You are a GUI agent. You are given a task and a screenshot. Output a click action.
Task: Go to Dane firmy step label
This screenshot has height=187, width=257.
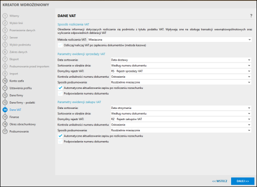tap(16, 95)
